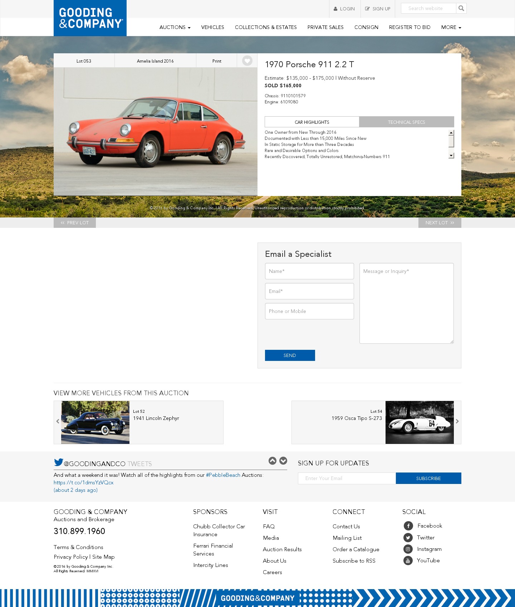Open Subscribe to RSS link
The height and width of the screenshot is (607, 515).
pos(354,561)
